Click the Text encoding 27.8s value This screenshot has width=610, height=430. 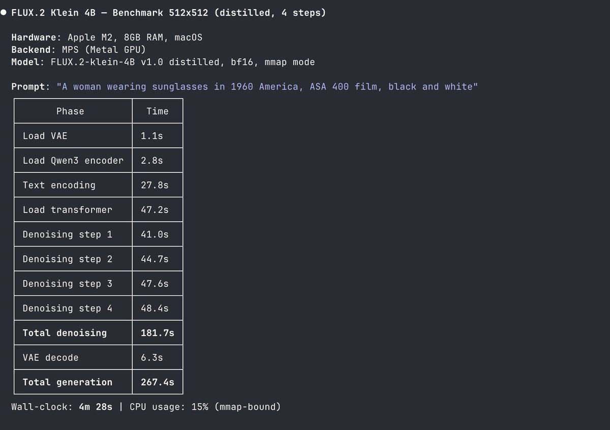tap(155, 185)
